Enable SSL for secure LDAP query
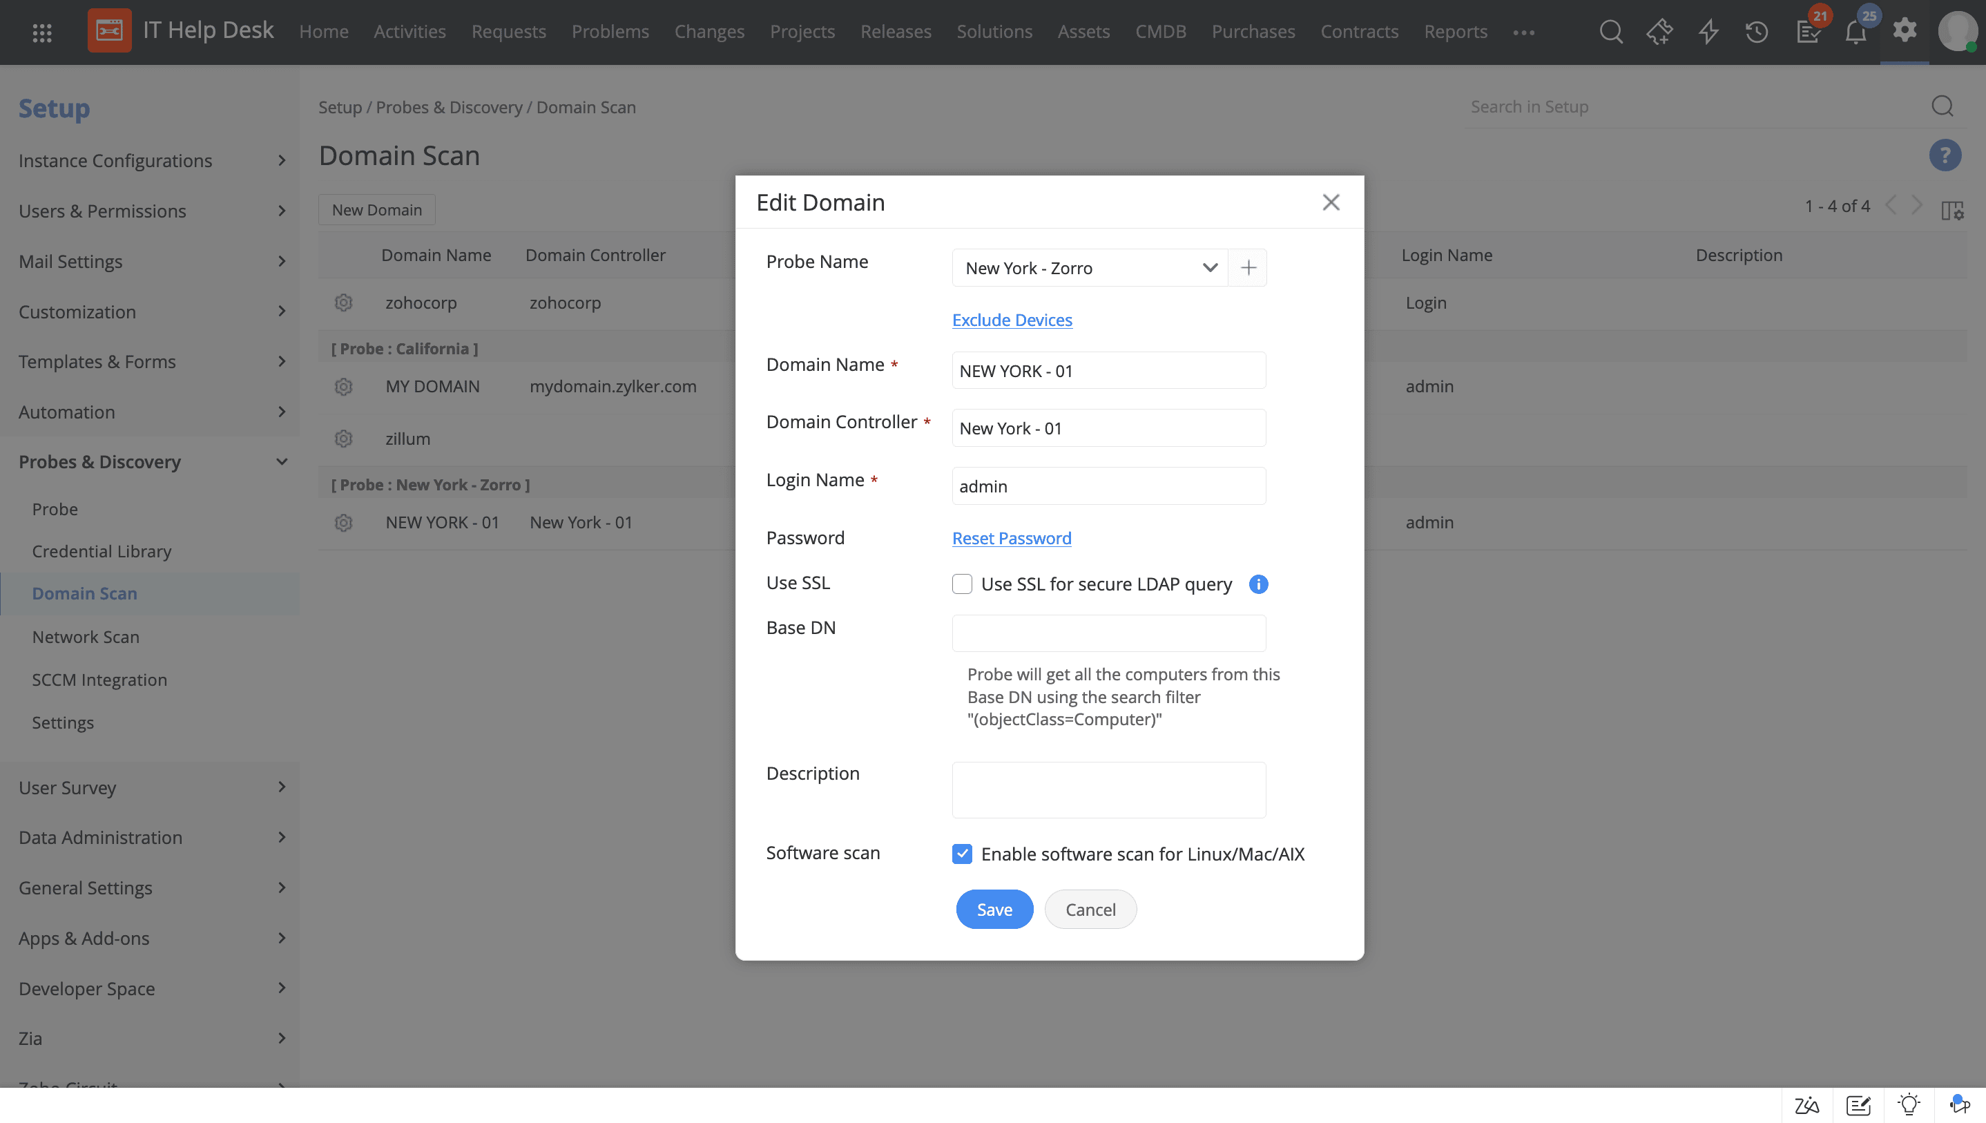1986x1123 pixels. 962,584
